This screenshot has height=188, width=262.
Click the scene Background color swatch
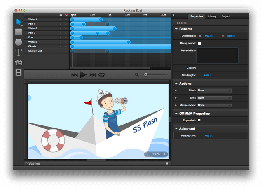pyautogui.click(x=199, y=44)
